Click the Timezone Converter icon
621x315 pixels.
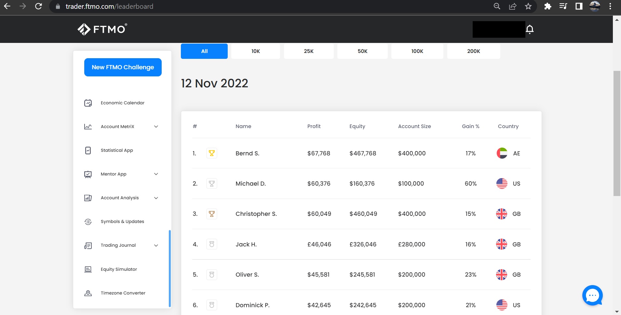[x=88, y=293]
